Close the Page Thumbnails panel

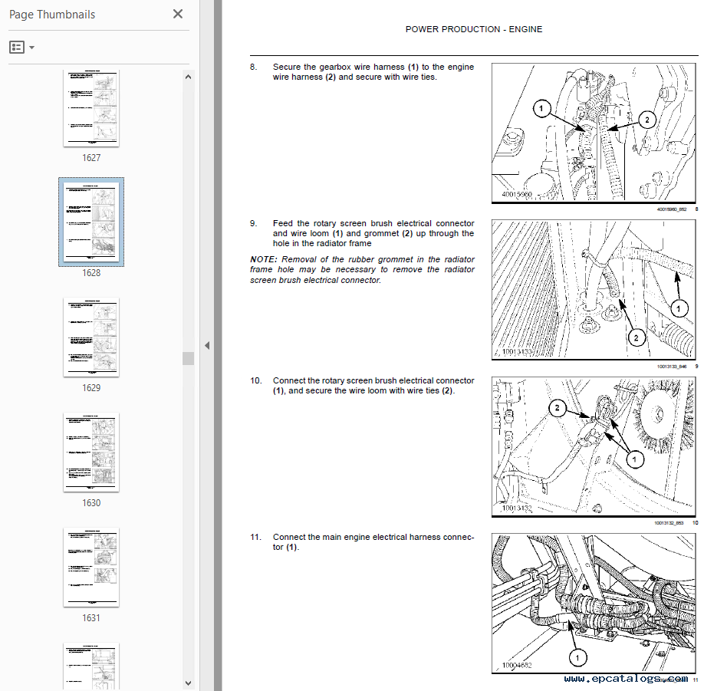[178, 14]
